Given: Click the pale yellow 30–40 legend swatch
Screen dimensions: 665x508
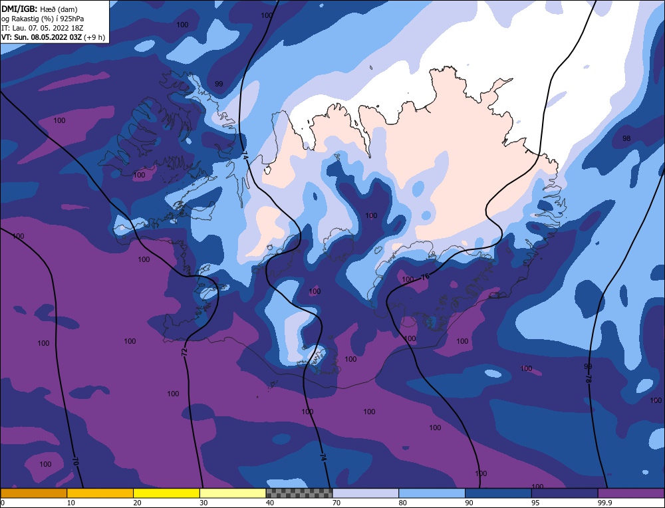Looking at the screenshot, I should 233,493.
